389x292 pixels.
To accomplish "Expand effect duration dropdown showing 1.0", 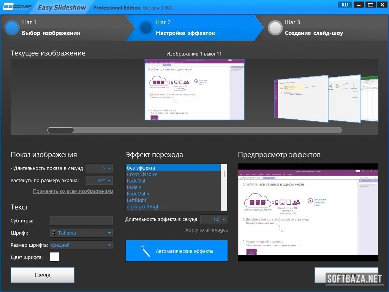I will coord(214,219).
